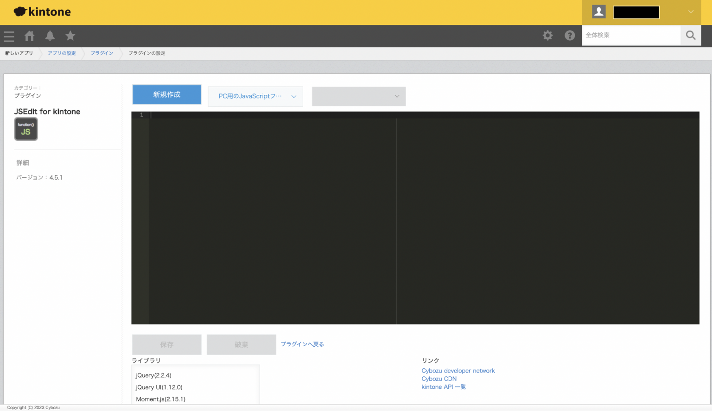Image resolution: width=712 pixels, height=411 pixels.
Task: Expand the gray file selection dropdown
Action: [x=358, y=96]
